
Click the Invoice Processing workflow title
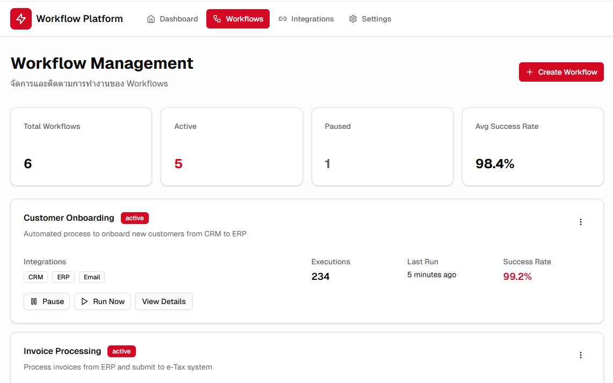[x=62, y=351]
